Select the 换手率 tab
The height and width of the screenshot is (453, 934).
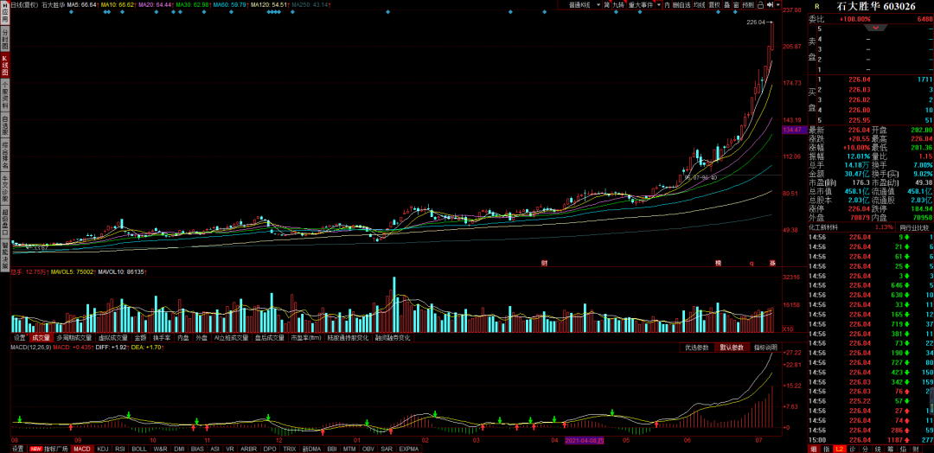point(162,337)
